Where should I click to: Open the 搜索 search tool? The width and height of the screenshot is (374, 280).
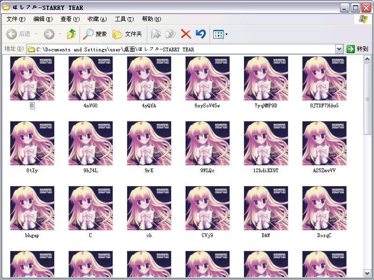pos(95,34)
